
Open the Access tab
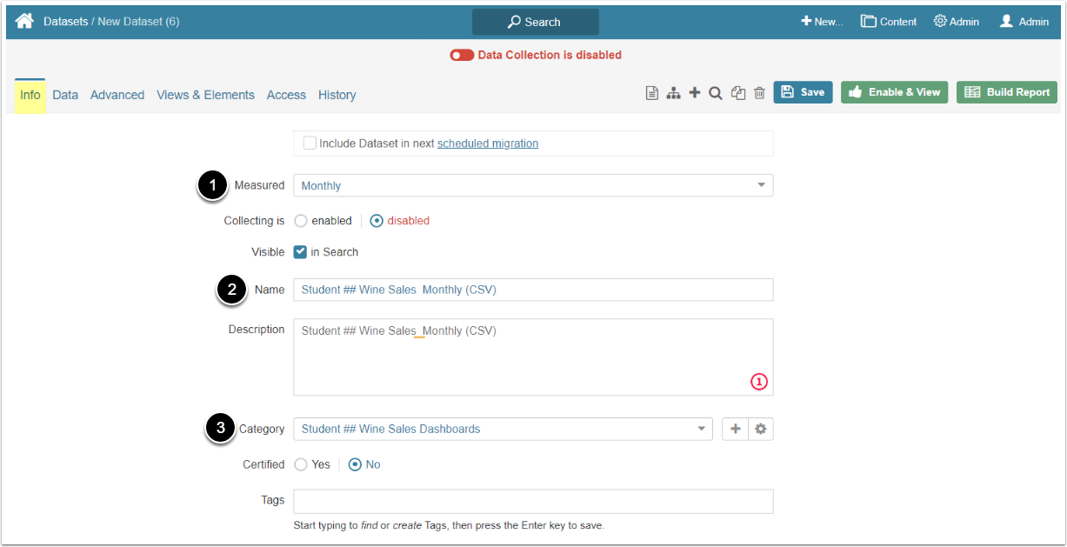[x=286, y=95]
